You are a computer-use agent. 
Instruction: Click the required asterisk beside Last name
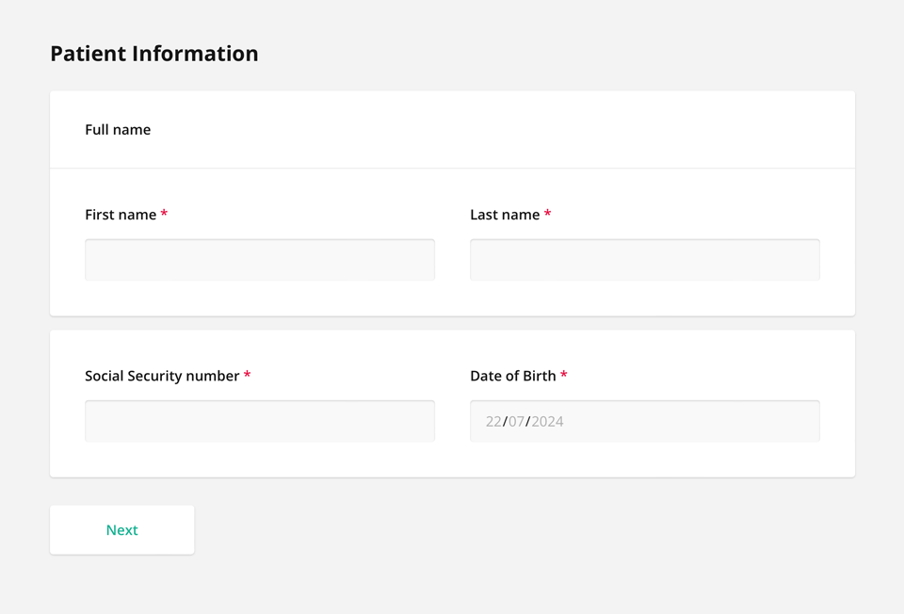548,214
